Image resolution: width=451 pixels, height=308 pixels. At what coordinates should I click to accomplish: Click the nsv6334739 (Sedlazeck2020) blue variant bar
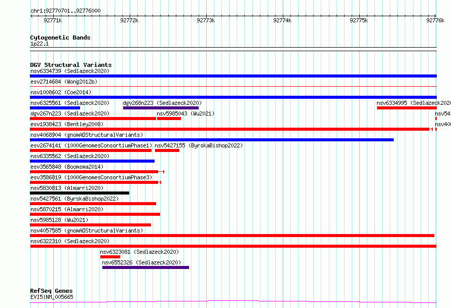(233, 76)
